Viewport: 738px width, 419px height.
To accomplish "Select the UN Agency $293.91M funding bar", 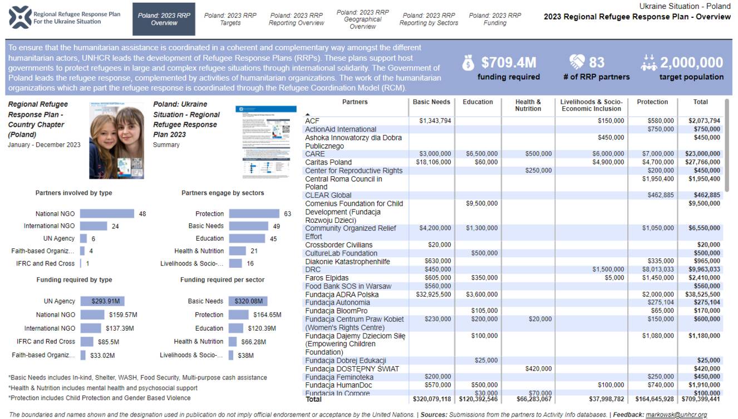I will (102, 301).
